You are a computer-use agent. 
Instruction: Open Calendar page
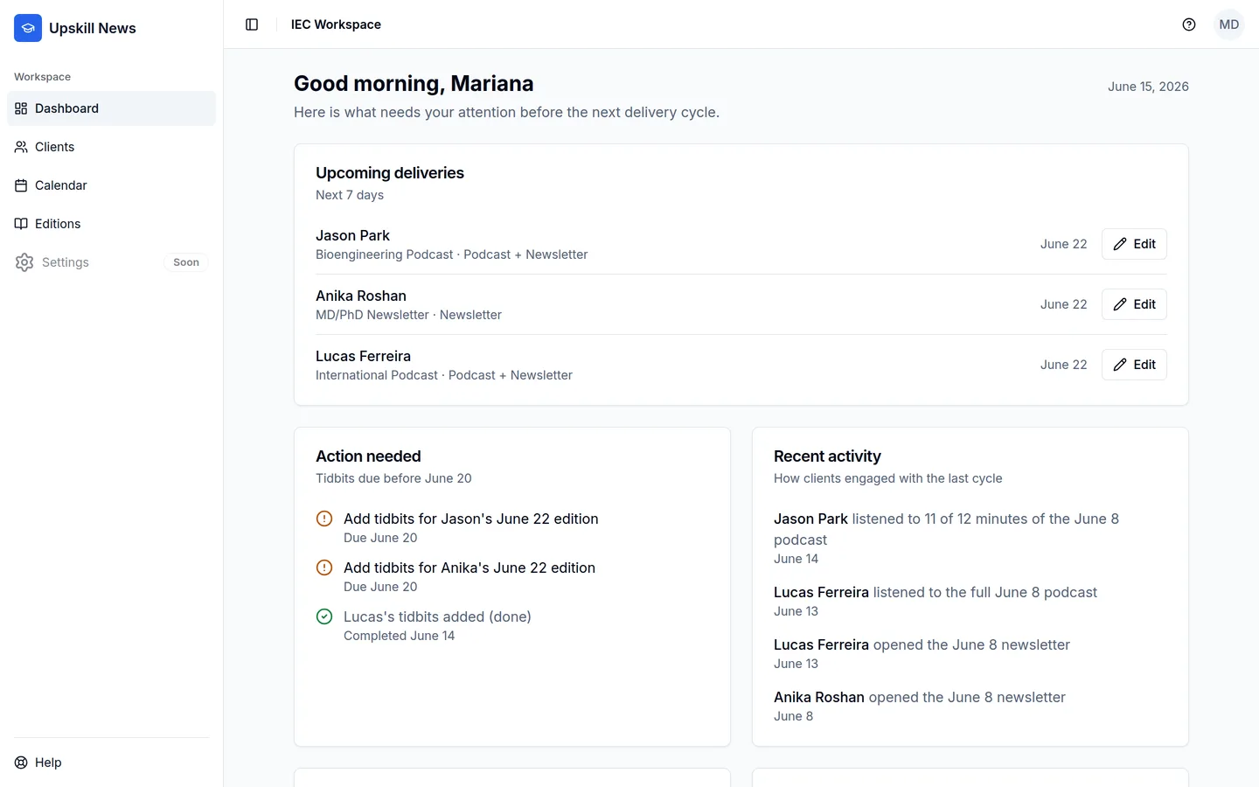tap(111, 185)
